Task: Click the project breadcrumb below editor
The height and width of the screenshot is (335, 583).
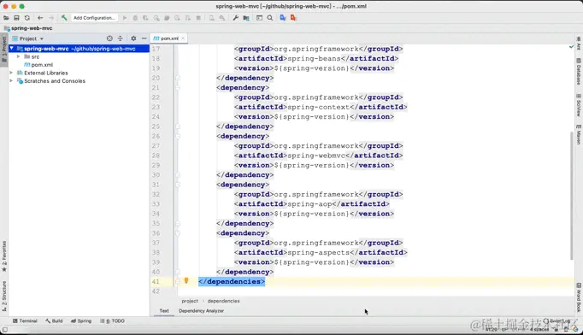Action: (190, 301)
